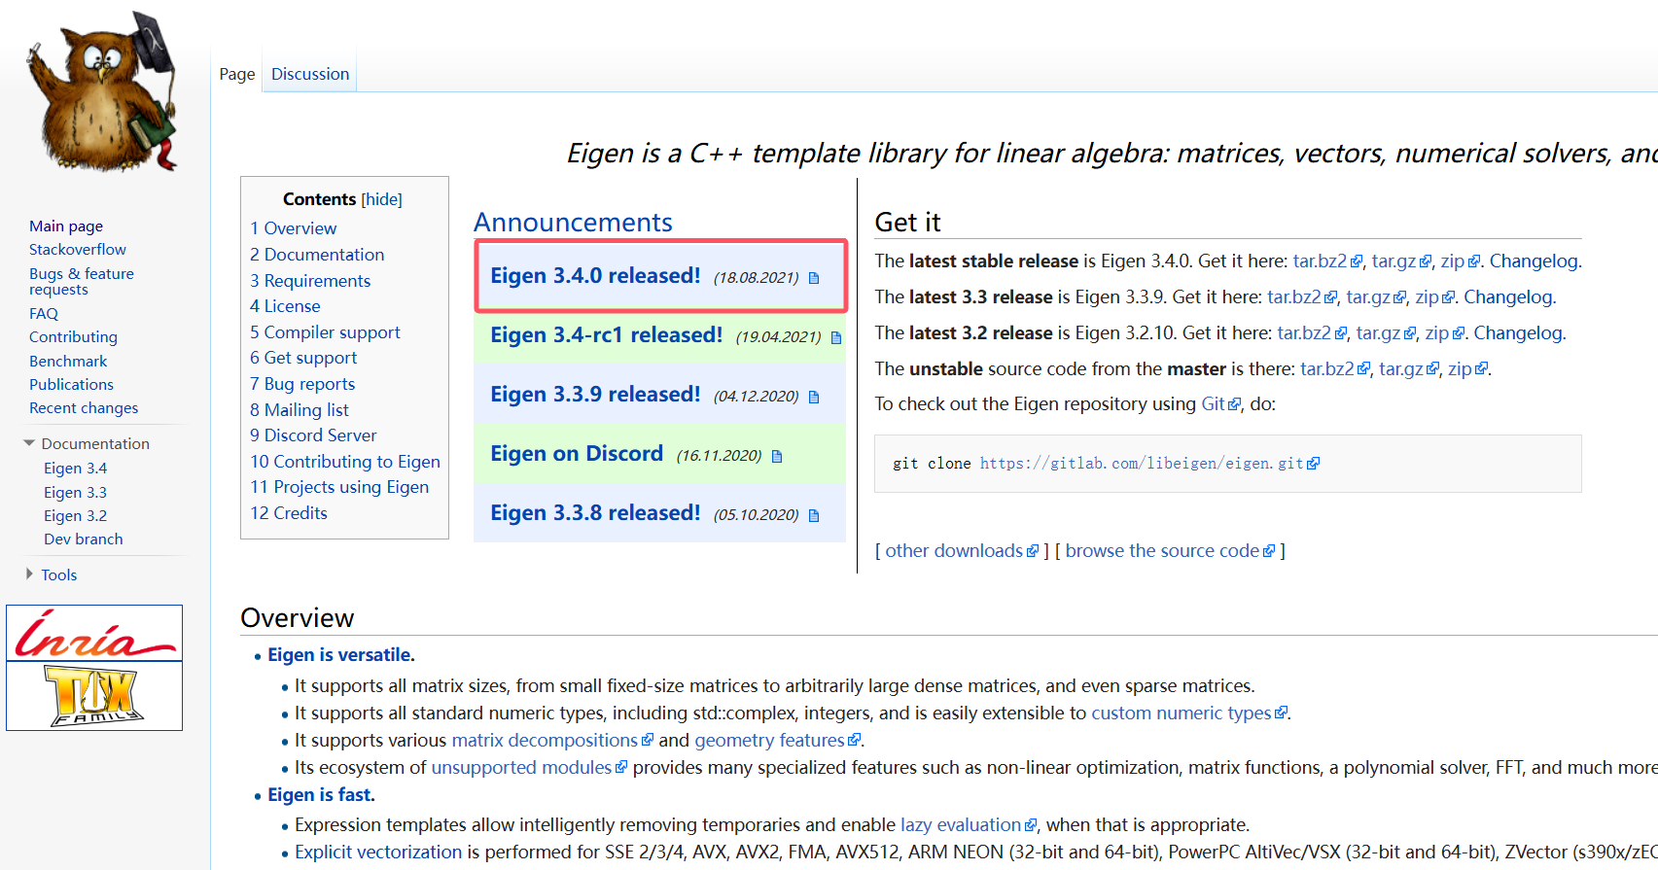Open the document icon beside Eigen on Discord
This screenshot has height=870, width=1658.
pos(777,456)
